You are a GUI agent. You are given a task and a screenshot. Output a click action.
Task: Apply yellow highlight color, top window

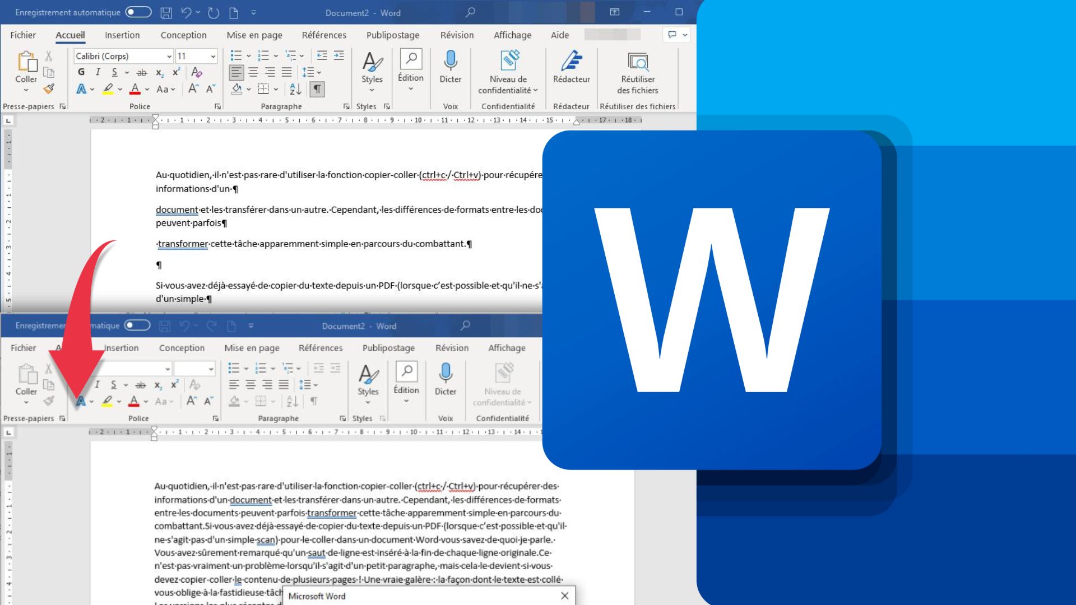coord(108,89)
